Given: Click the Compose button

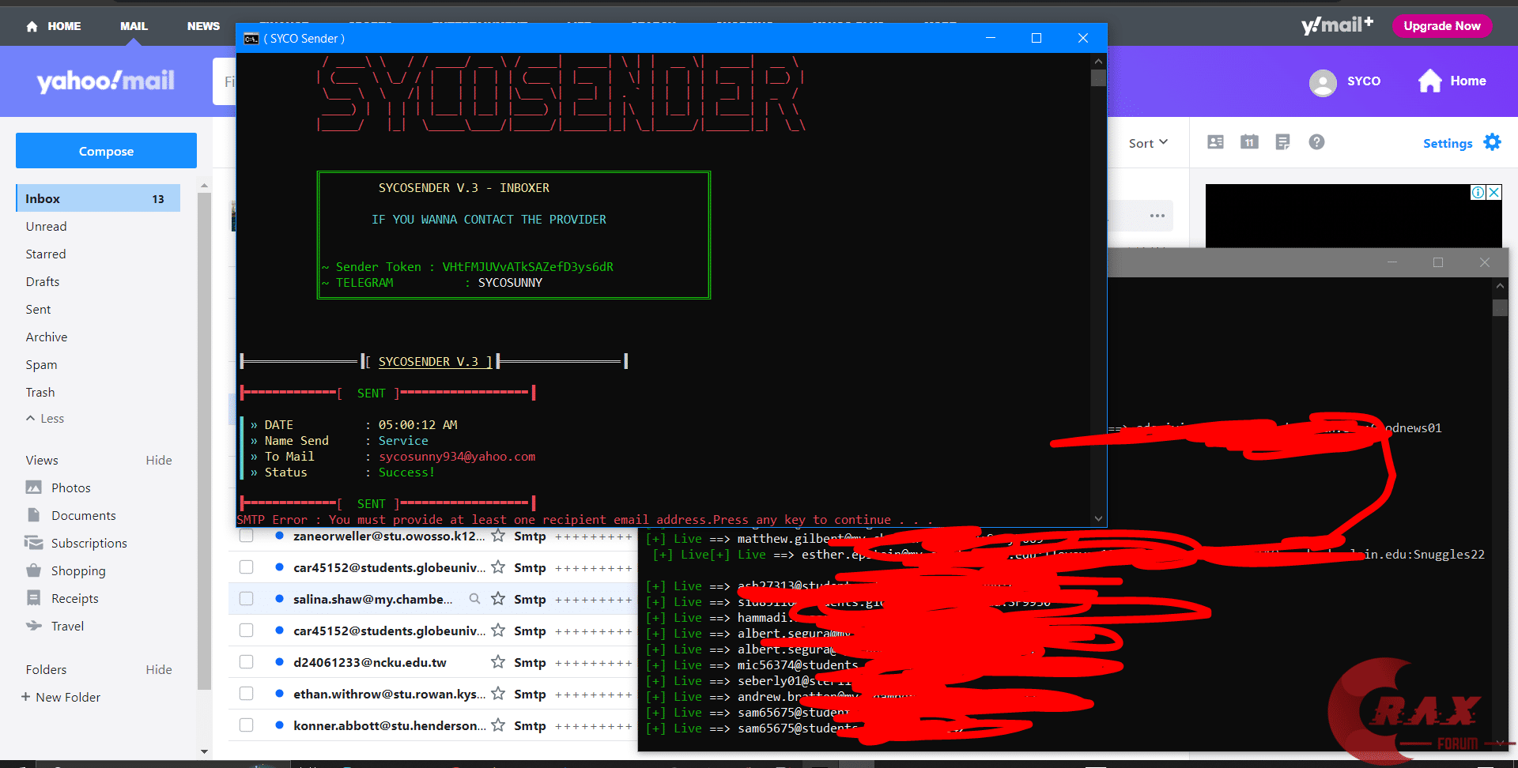Looking at the screenshot, I should [x=106, y=150].
